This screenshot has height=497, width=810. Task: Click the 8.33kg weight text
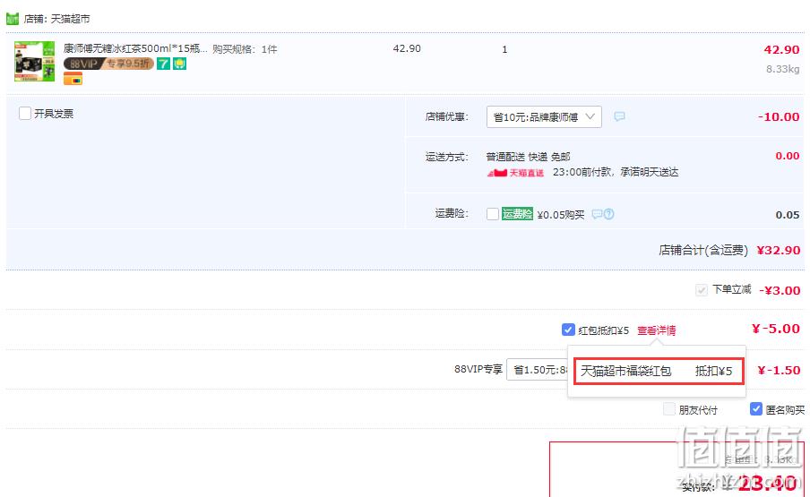point(782,69)
